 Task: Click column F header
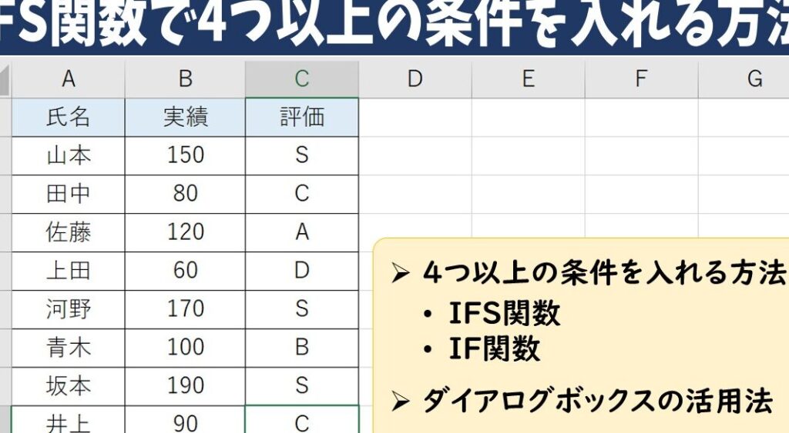(642, 78)
